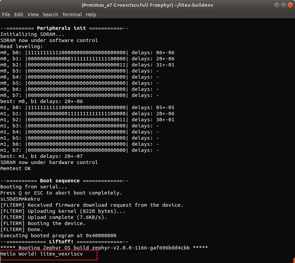Click the 'SDRAM now under hardware control' line
This screenshot has height=263, width=295.
tap(49, 162)
